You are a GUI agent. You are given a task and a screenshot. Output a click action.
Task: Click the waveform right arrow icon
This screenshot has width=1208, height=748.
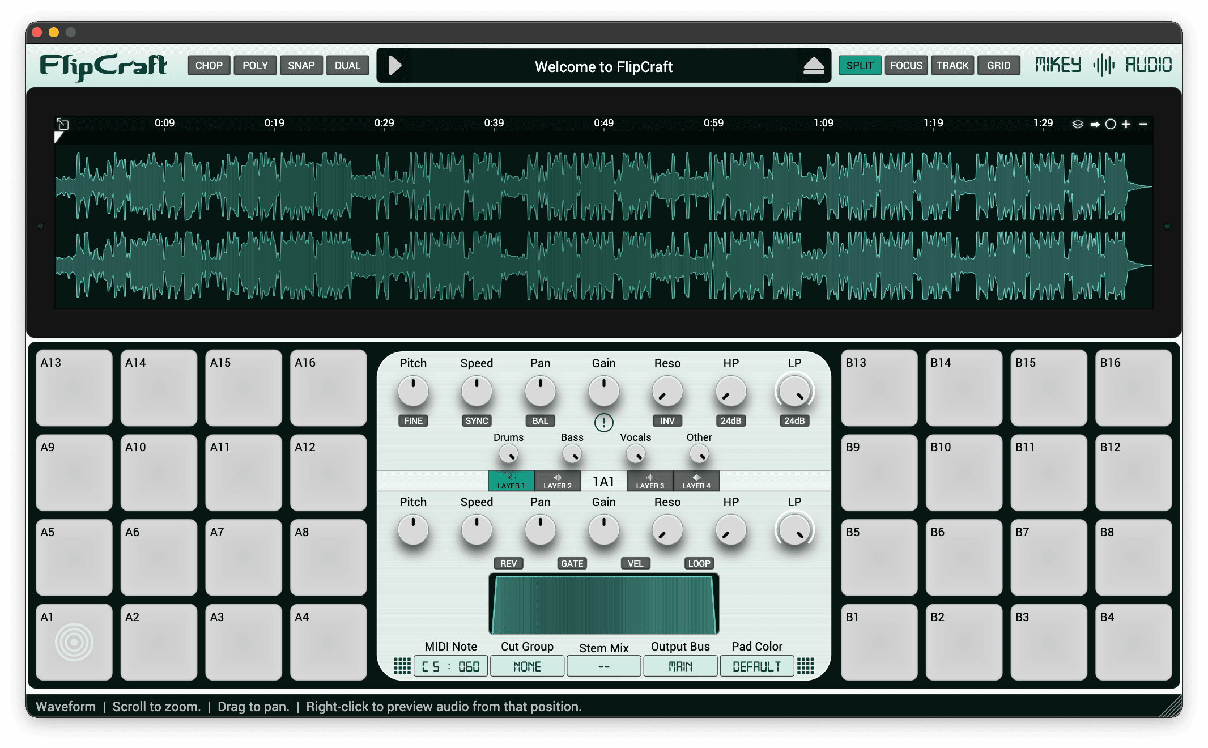(x=1095, y=124)
